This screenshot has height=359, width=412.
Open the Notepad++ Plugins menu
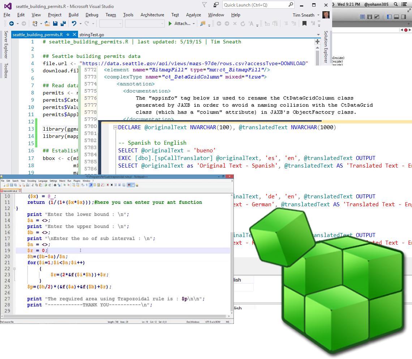77,181
